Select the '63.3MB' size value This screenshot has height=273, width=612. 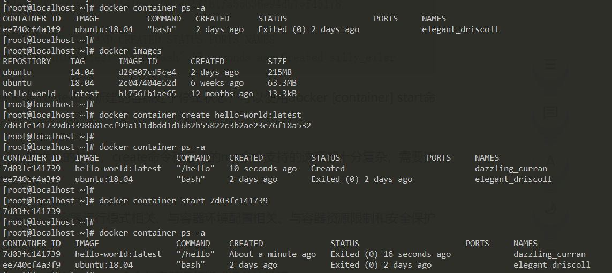click(282, 82)
